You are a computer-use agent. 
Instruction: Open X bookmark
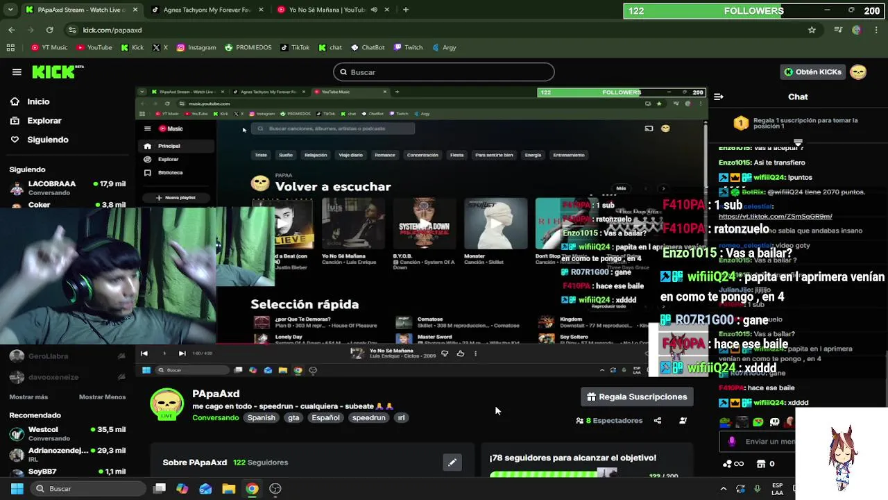[x=160, y=47]
